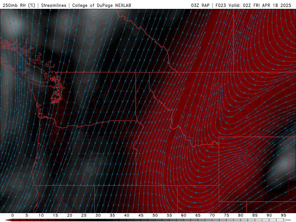
Task: Click the "03Z RAP" model run label
Action: coord(200,5)
